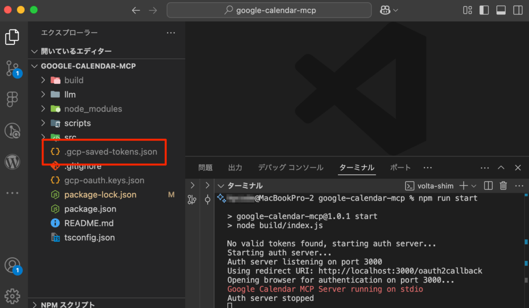Open the Accounts menu icon

point(12,266)
